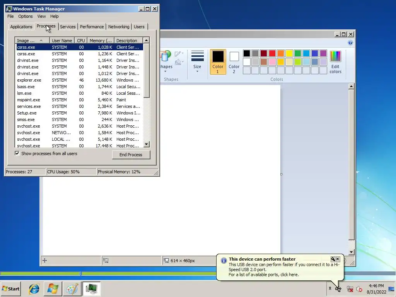Open Shape fill dropdown arrow
Screen dimensions: 396x297
(x=183, y=61)
